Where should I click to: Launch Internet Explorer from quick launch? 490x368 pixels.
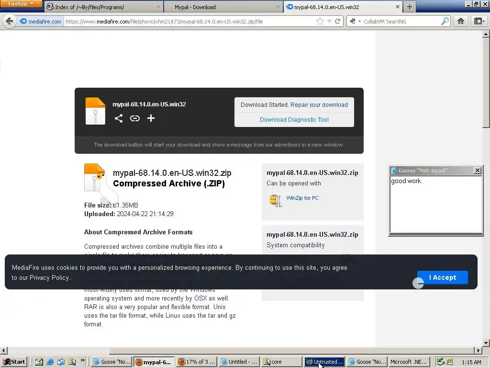[x=50, y=362]
